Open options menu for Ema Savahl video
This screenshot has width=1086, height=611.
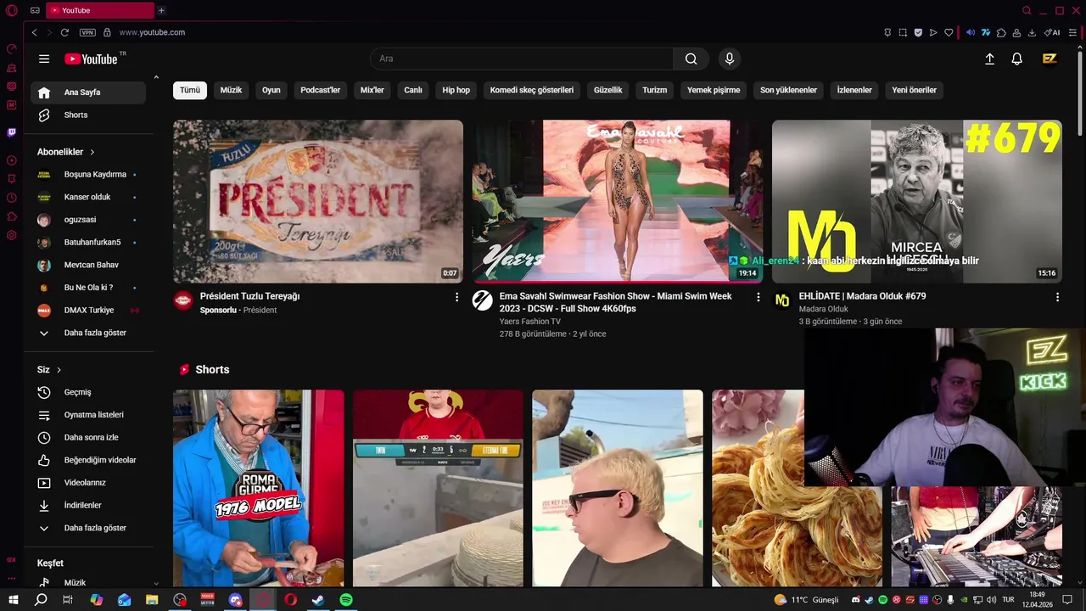point(759,297)
